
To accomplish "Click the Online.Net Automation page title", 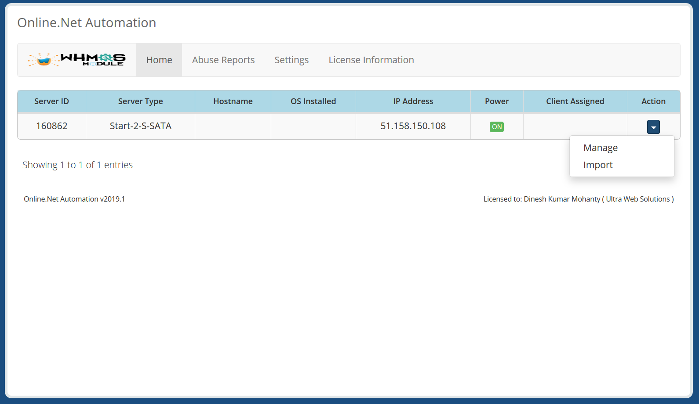I will [x=87, y=23].
